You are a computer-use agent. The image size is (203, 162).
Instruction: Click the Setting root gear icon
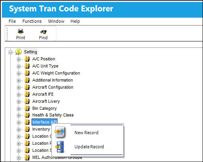[19, 52]
